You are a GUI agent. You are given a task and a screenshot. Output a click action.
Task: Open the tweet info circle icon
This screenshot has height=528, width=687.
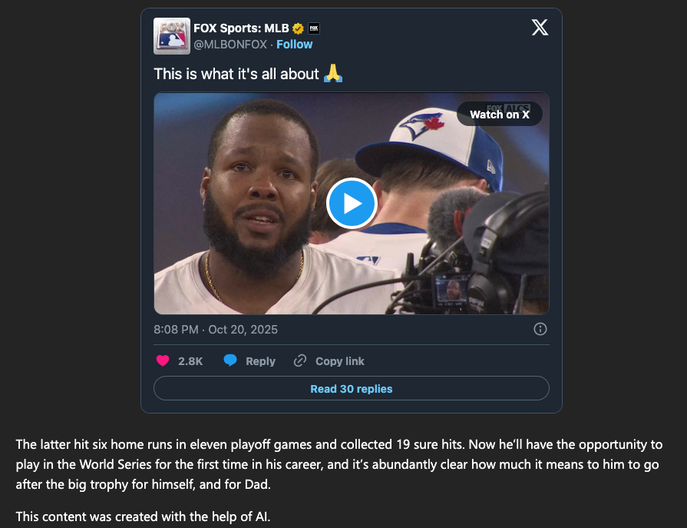(x=540, y=329)
